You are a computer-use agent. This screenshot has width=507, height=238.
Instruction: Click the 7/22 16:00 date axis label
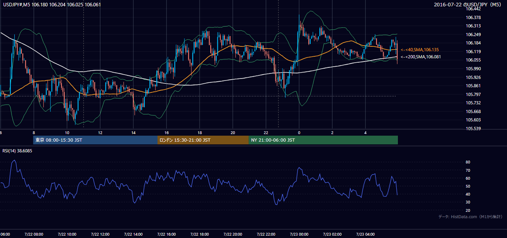point(167,234)
